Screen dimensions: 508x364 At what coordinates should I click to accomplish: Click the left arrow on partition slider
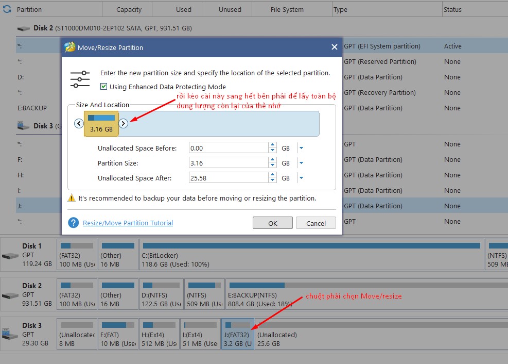click(79, 123)
